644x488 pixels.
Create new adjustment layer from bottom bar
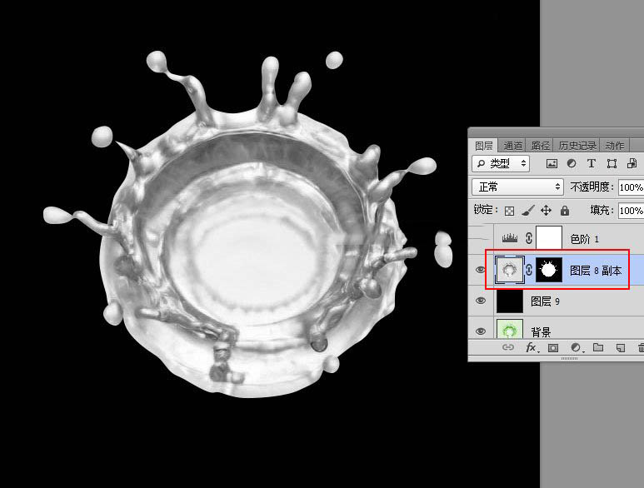(576, 348)
